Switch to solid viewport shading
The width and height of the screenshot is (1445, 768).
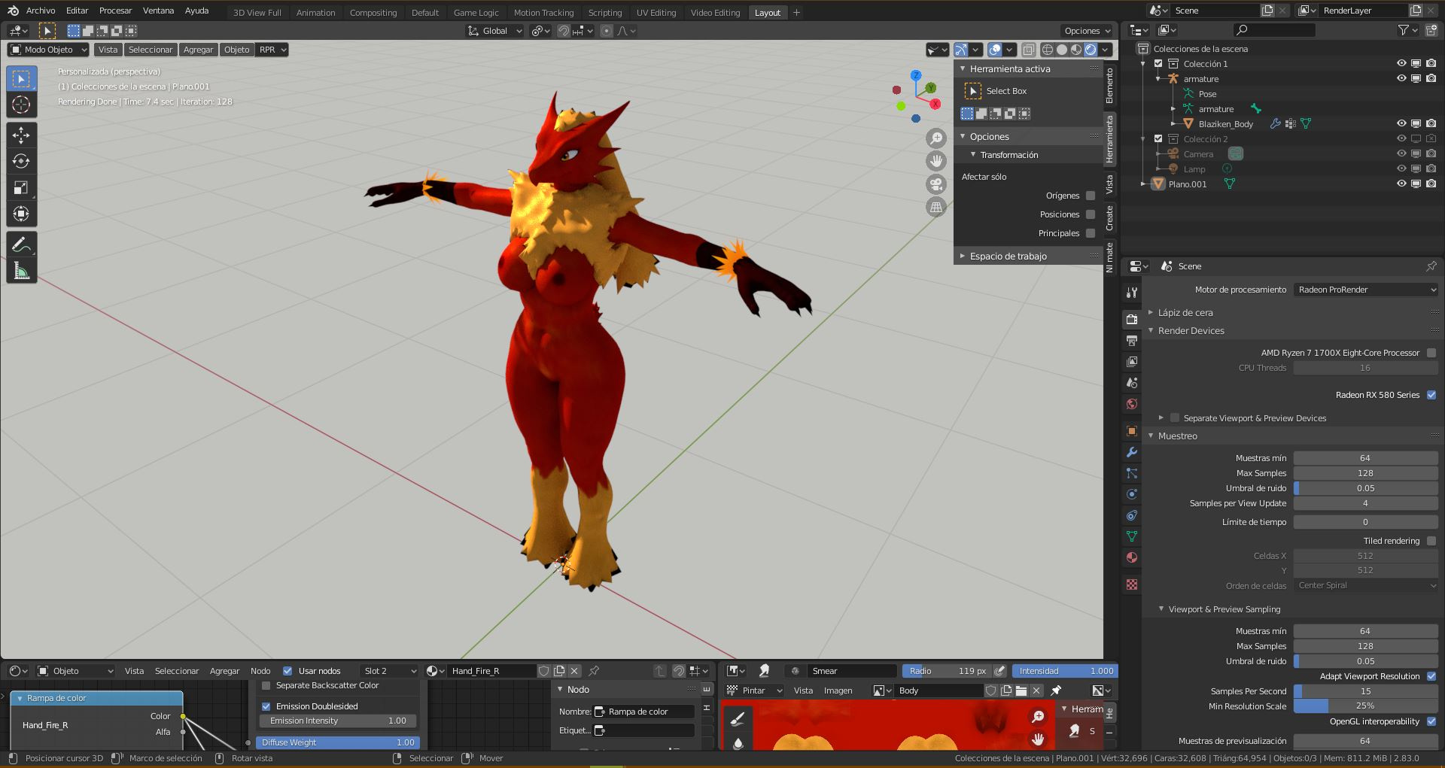point(1062,50)
